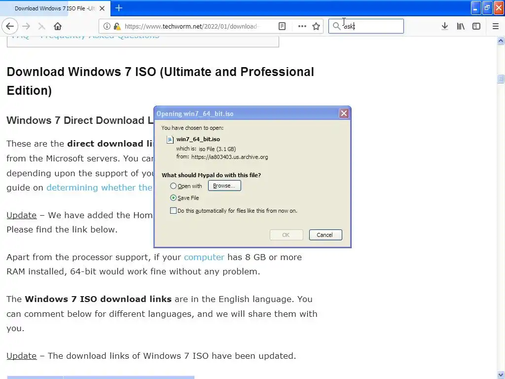The image size is (505, 379).
Task: Click the disabled OK button
Action: 287,234
